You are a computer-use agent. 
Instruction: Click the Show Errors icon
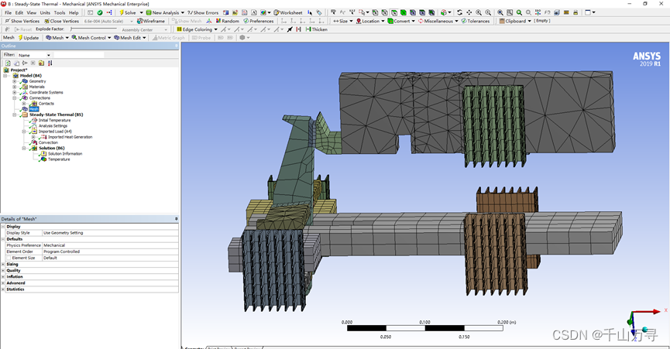[x=203, y=12]
